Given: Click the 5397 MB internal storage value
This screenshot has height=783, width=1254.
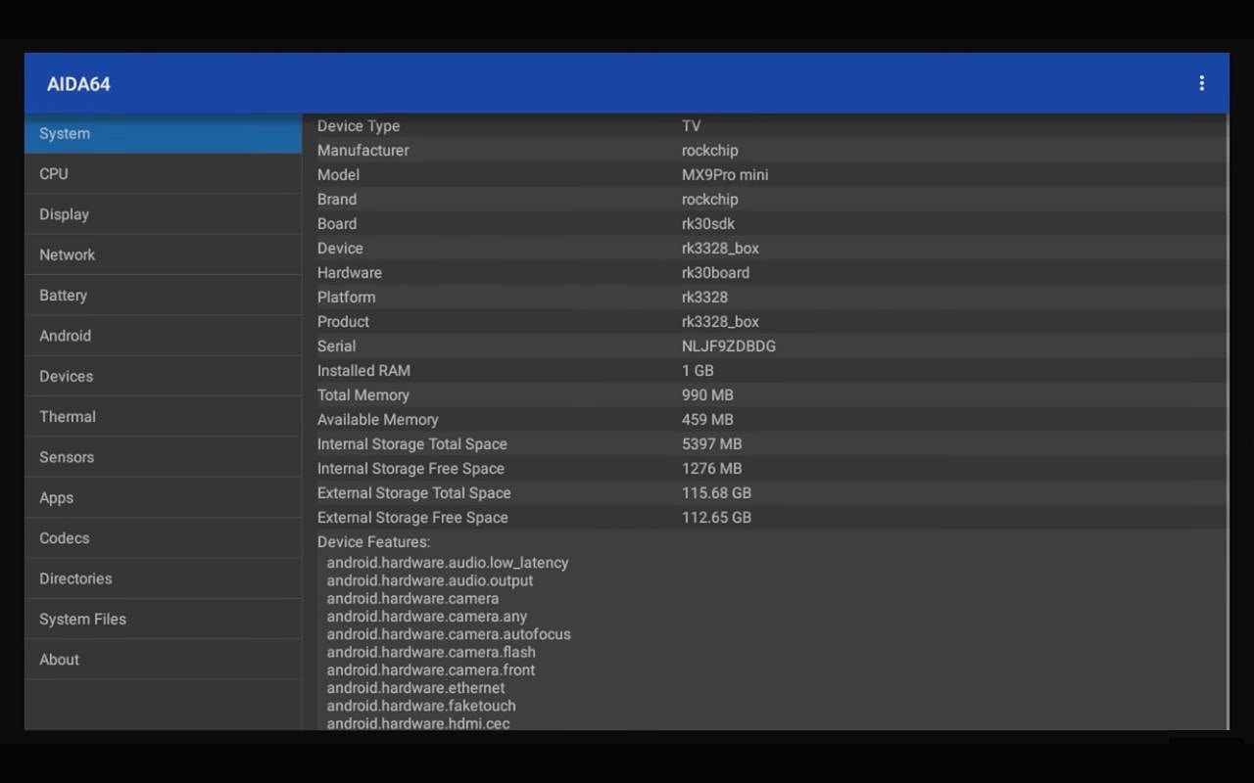Looking at the screenshot, I should coord(712,444).
